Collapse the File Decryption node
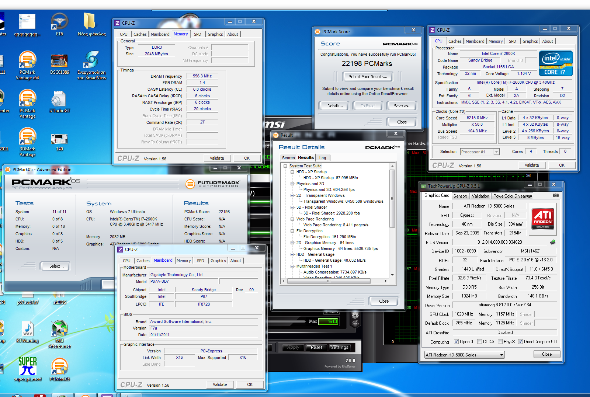Screen dimensions: 590x397 [292, 231]
